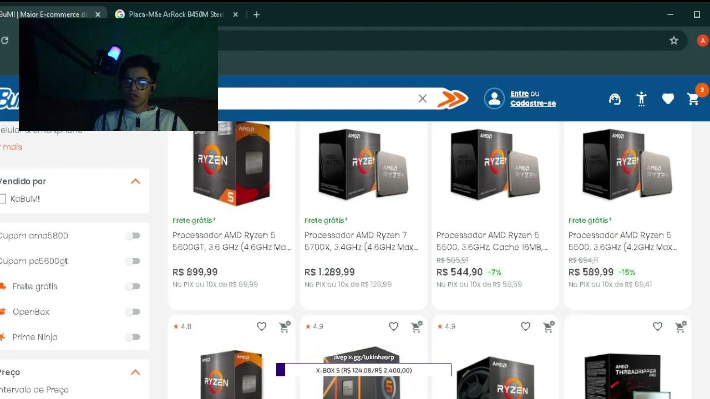Image resolution: width=710 pixels, height=399 pixels.
Task: Open the R$ 544,90 Ryzen 5 5500 image
Action: pyautogui.click(x=496, y=164)
